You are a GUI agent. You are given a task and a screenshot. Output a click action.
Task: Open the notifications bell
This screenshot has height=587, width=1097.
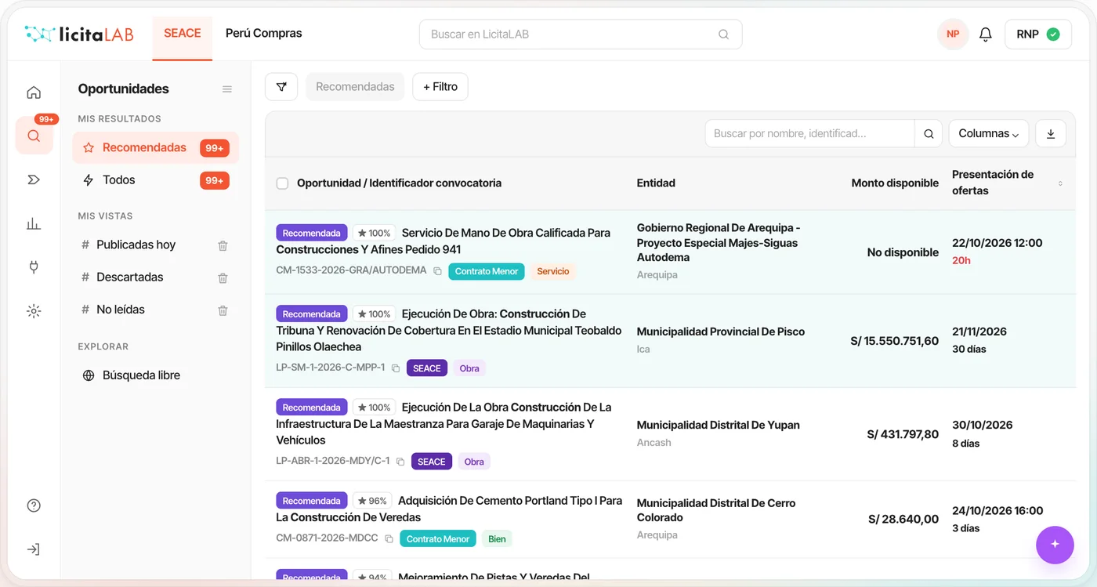point(986,34)
